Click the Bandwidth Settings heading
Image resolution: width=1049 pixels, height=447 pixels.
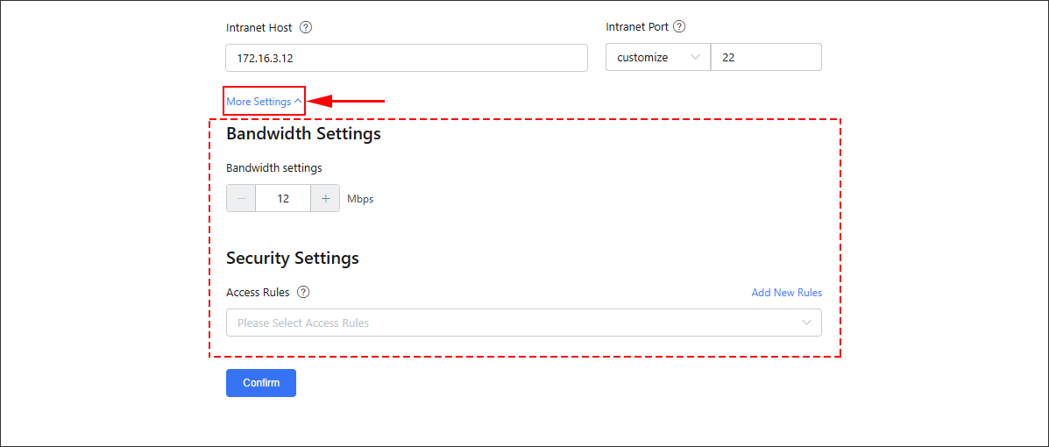[x=304, y=133]
